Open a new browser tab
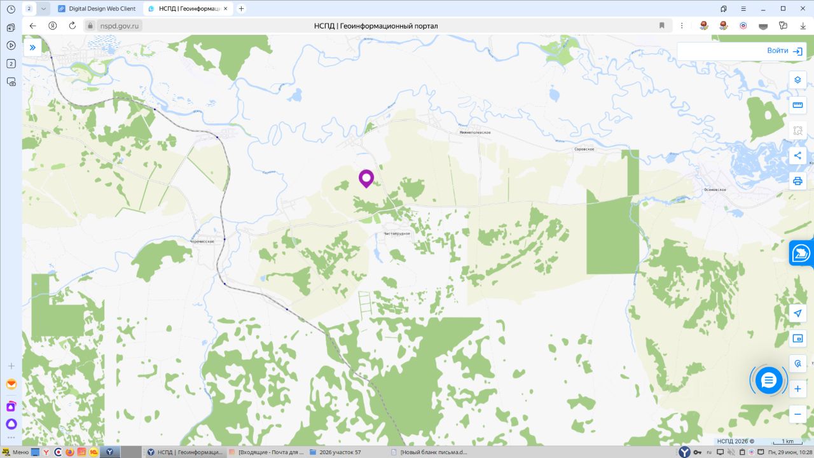Image resolution: width=814 pixels, height=458 pixels. 241,8
